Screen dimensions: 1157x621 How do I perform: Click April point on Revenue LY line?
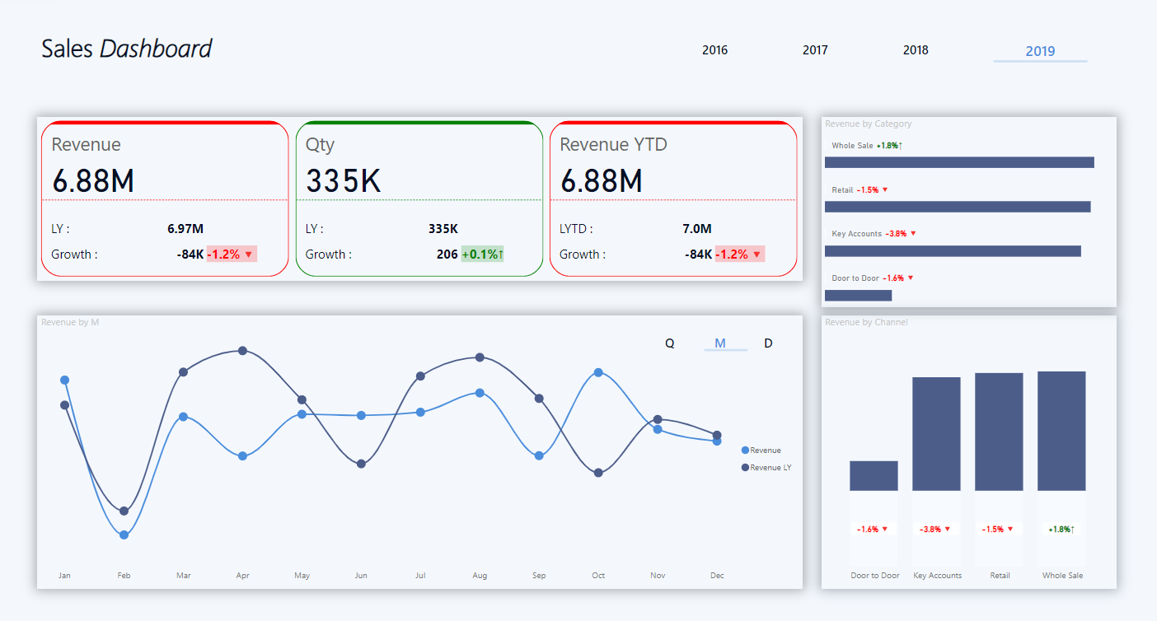click(x=242, y=351)
